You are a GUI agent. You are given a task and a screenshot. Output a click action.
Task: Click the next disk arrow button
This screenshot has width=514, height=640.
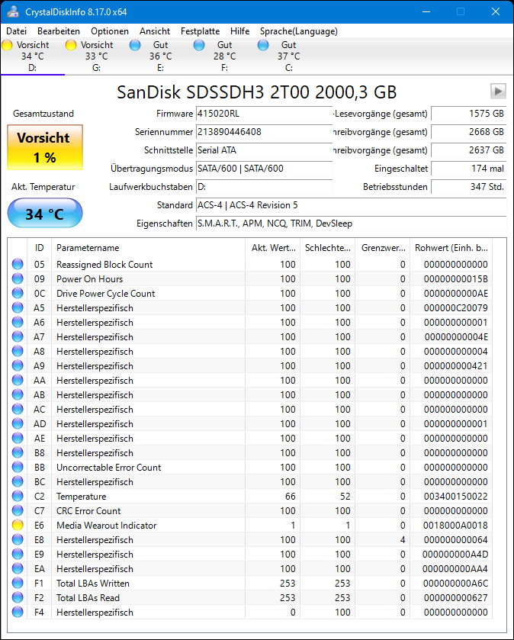[x=498, y=91]
